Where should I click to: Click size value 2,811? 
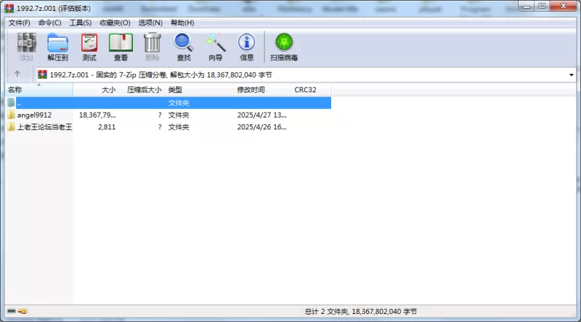pyautogui.click(x=107, y=127)
